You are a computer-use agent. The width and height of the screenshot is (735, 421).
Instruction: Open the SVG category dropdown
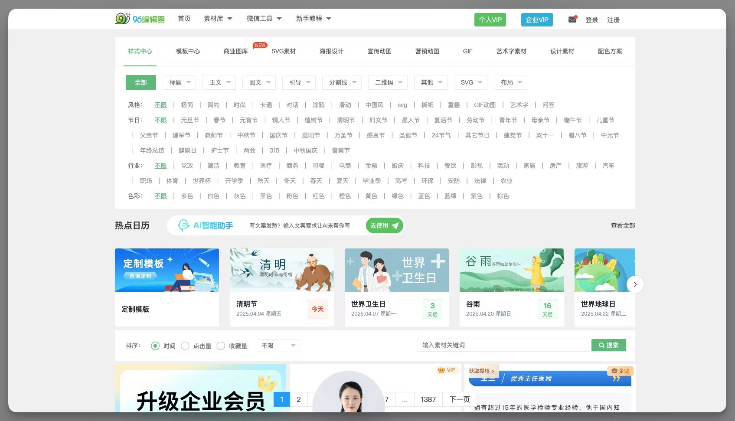click(471, 82)
